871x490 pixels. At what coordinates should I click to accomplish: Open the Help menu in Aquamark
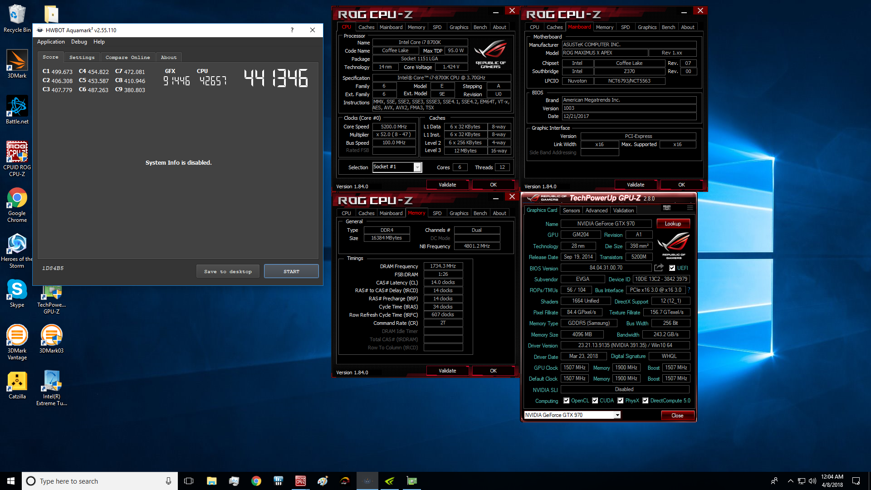(x=99, y=42)
